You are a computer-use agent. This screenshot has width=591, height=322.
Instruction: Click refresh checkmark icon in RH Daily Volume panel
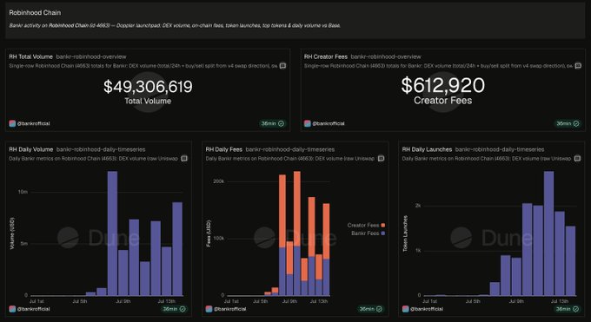click(183, 309)
